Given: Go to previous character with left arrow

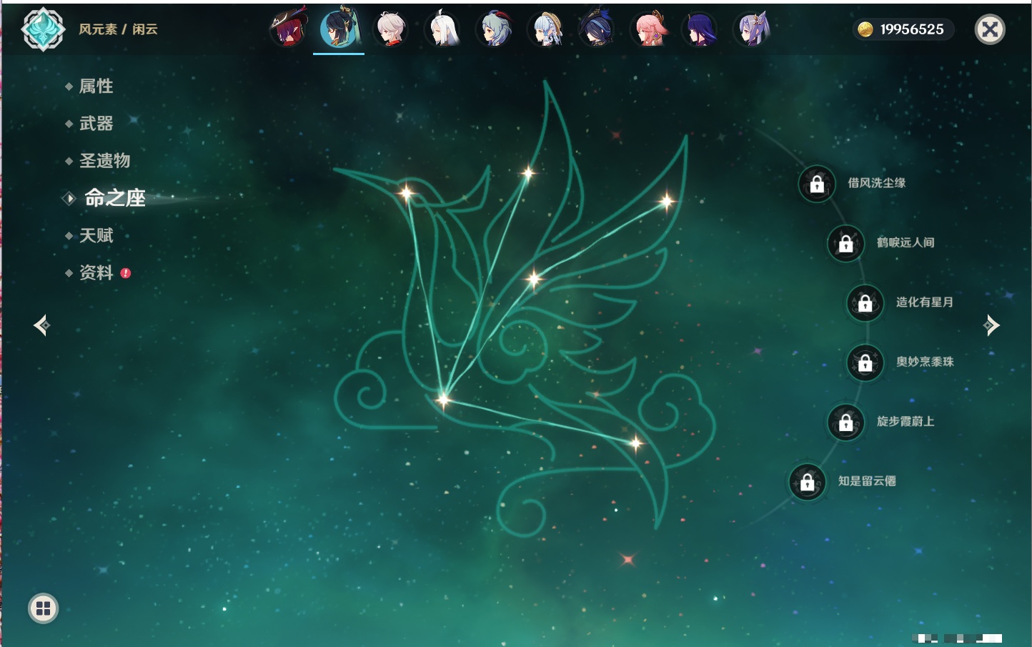Looking at the screenshot, I should [x=41, y=325].
